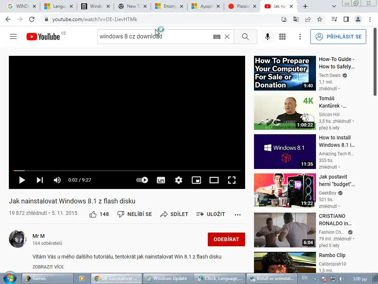The width and height of the screenshot is (378, 284).
Task: Translate this page icon
Action: click(x=296, y=19)
